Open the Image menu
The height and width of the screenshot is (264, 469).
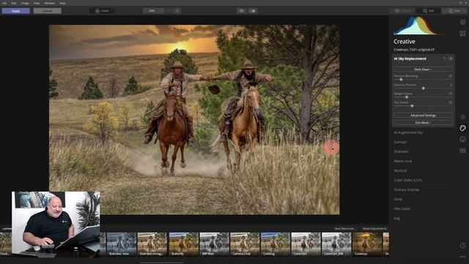25,3
